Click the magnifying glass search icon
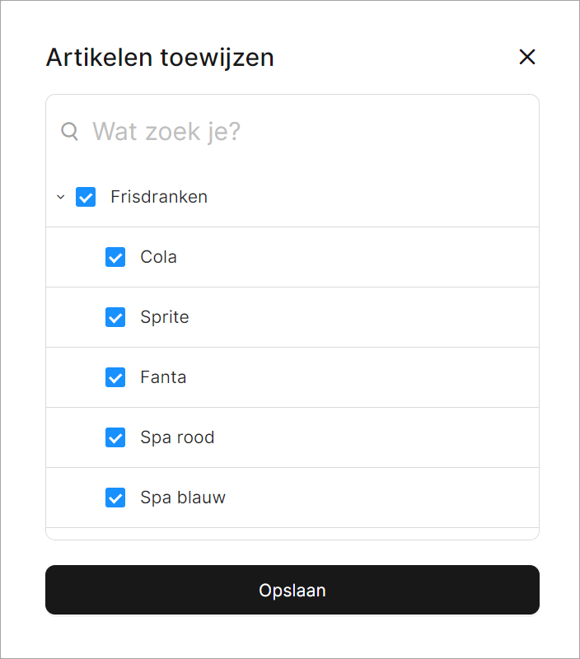The width and height of the screenshot is (580, 659). click(x=70, y=131)
